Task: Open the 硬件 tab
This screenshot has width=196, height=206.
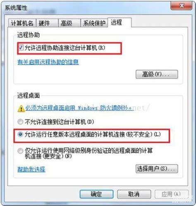Action: click(x=47, y=23)
